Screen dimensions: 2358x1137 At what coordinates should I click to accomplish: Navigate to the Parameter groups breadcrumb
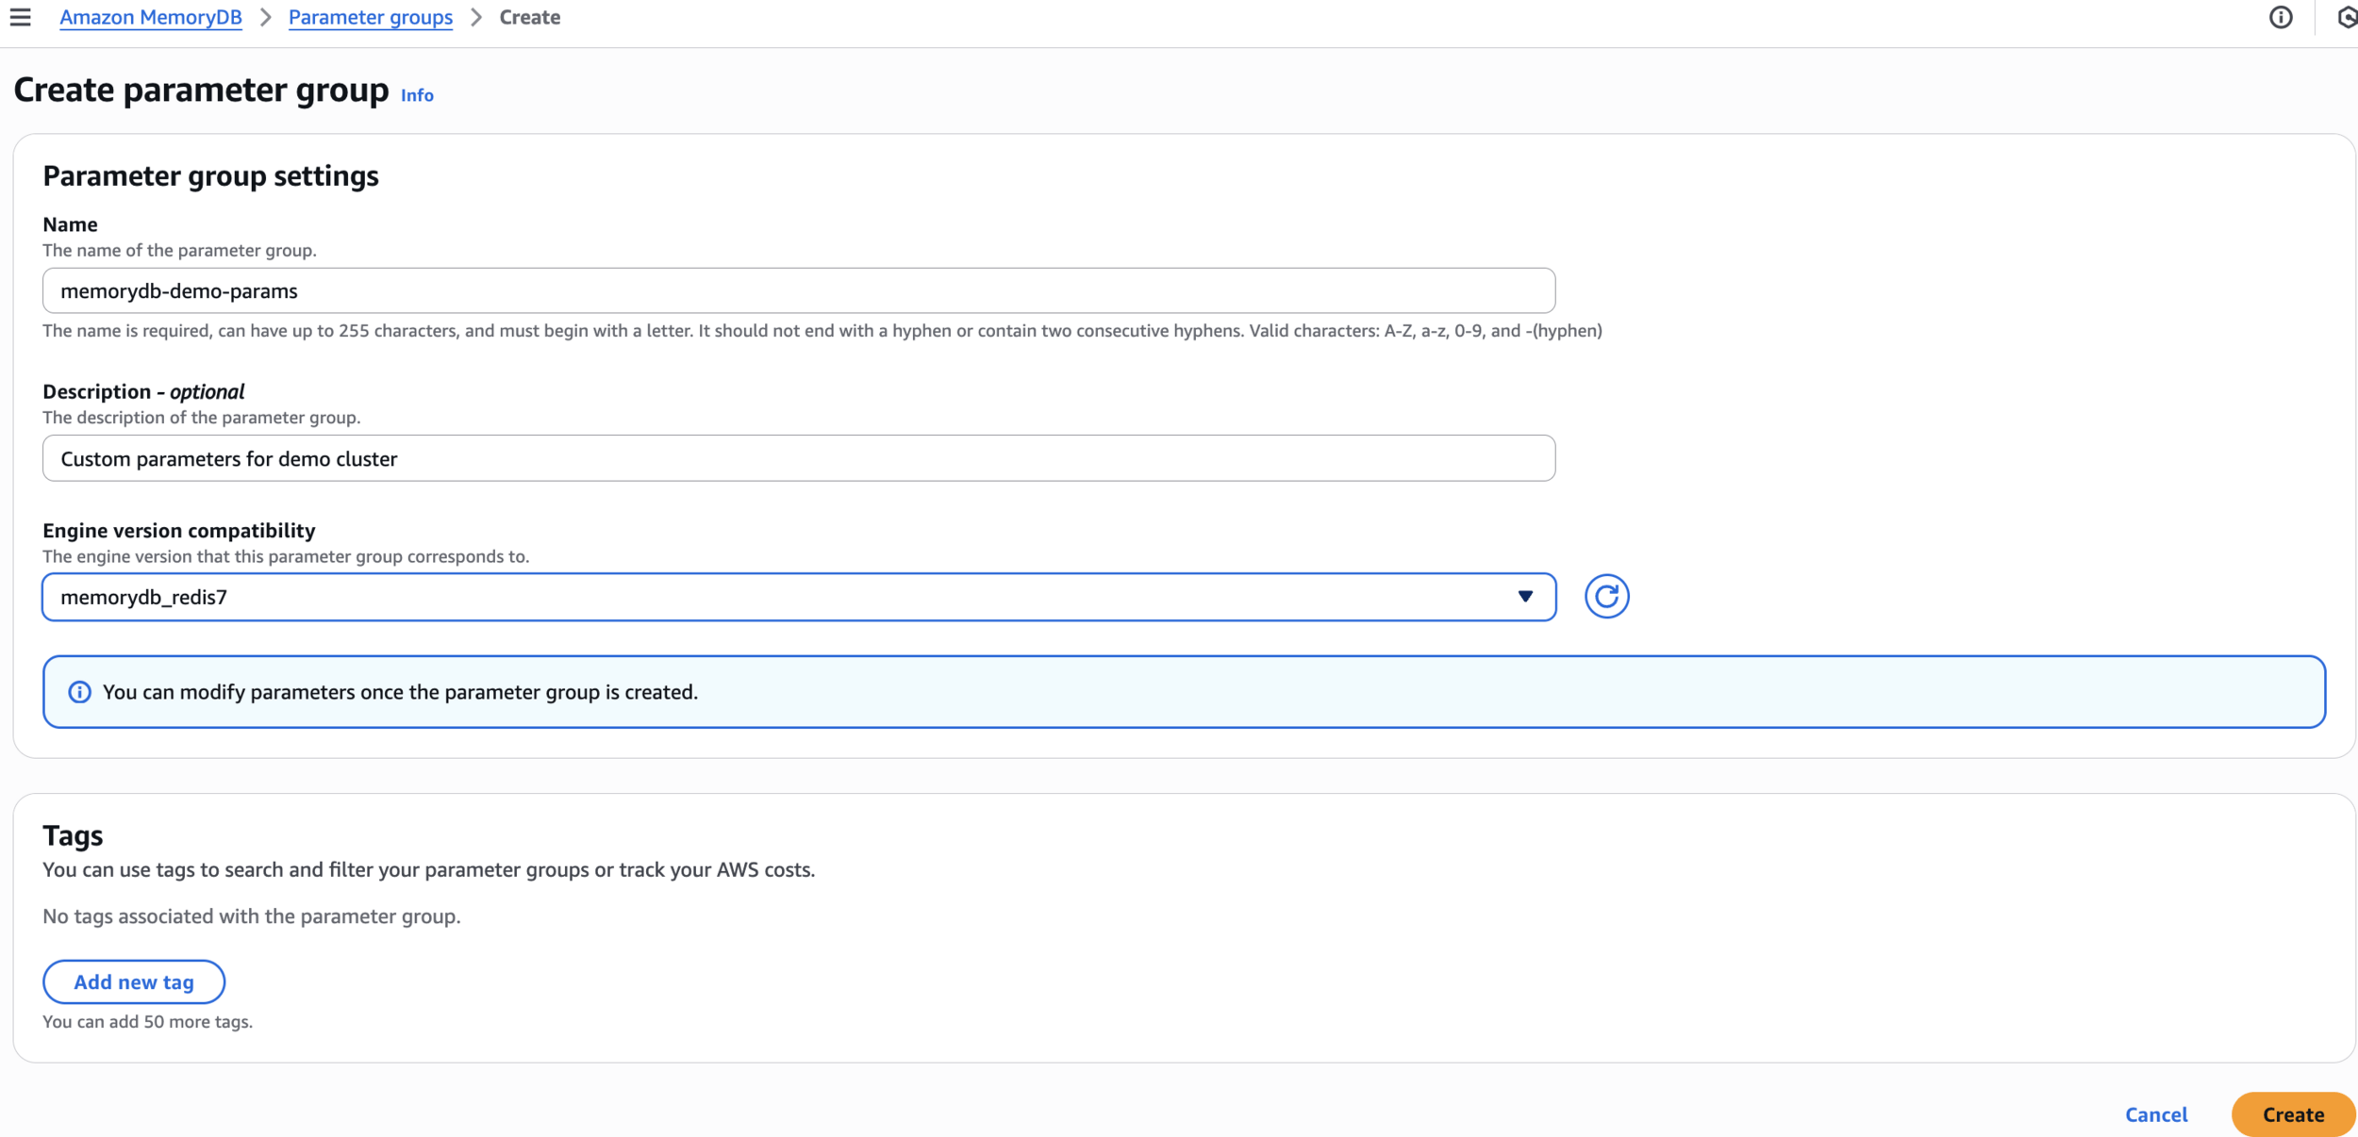pyautogui.click(x=370, y=17)
